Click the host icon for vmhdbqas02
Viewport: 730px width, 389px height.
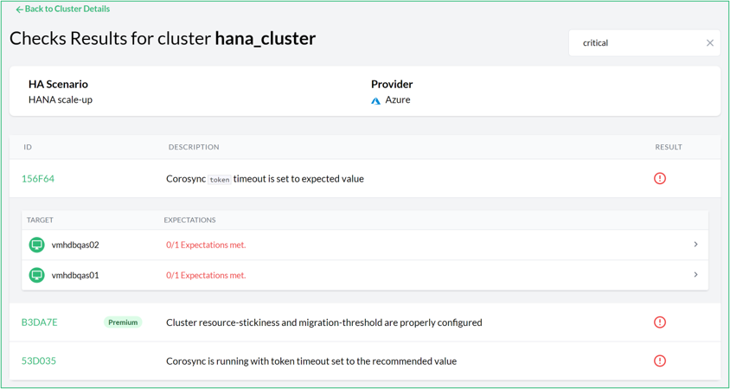pos(36,245)
